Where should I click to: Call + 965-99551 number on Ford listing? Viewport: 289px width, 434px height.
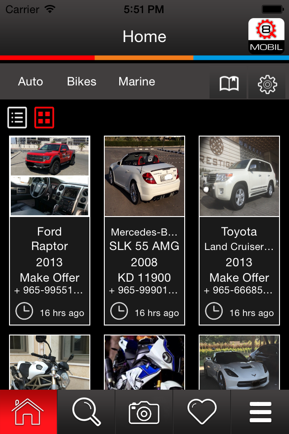(x=49, y=290)
